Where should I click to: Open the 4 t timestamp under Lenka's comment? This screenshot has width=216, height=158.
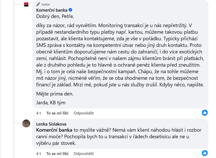click(38, 154)
